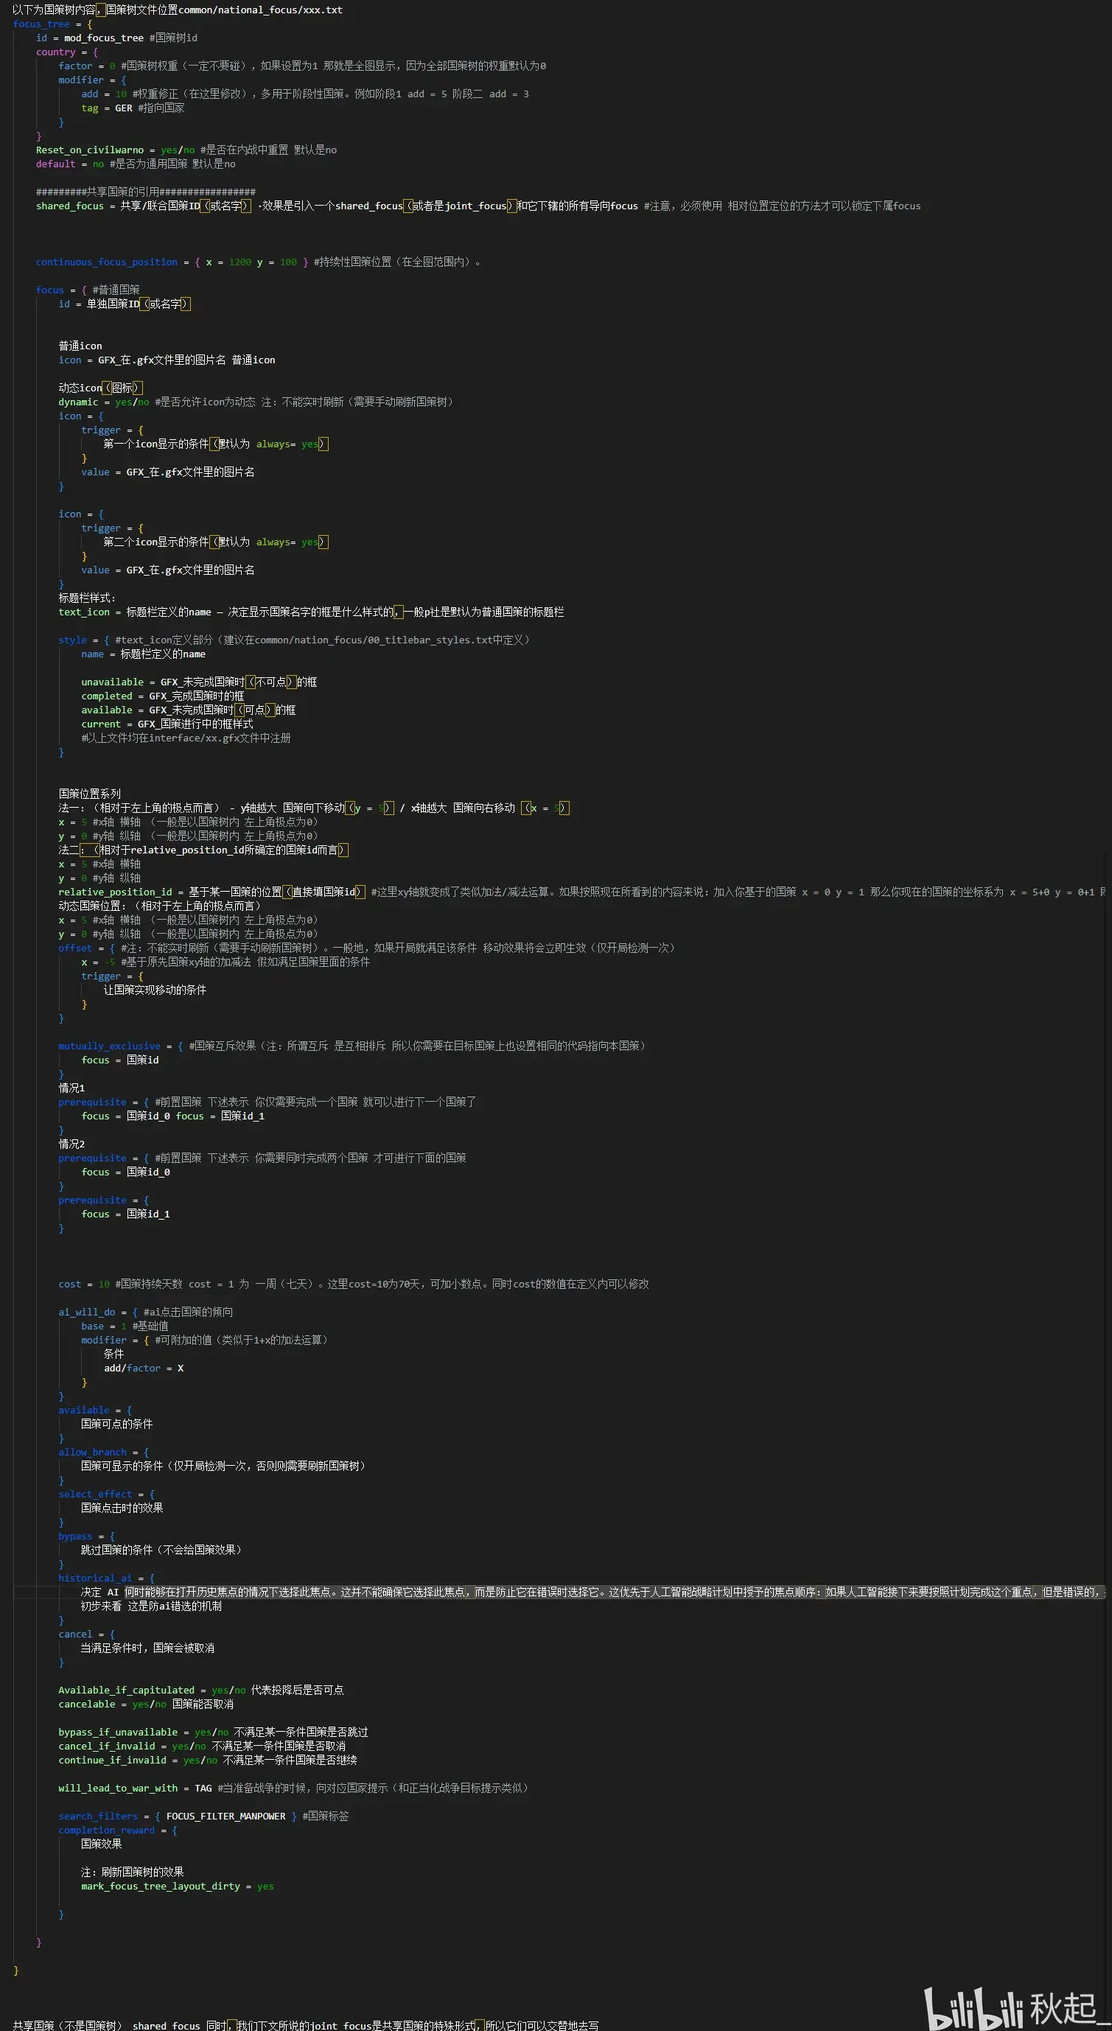The image size is (1112, 2031).
Task: Select the mutually_exclusive keyword
Action: tap(110, 1046)
